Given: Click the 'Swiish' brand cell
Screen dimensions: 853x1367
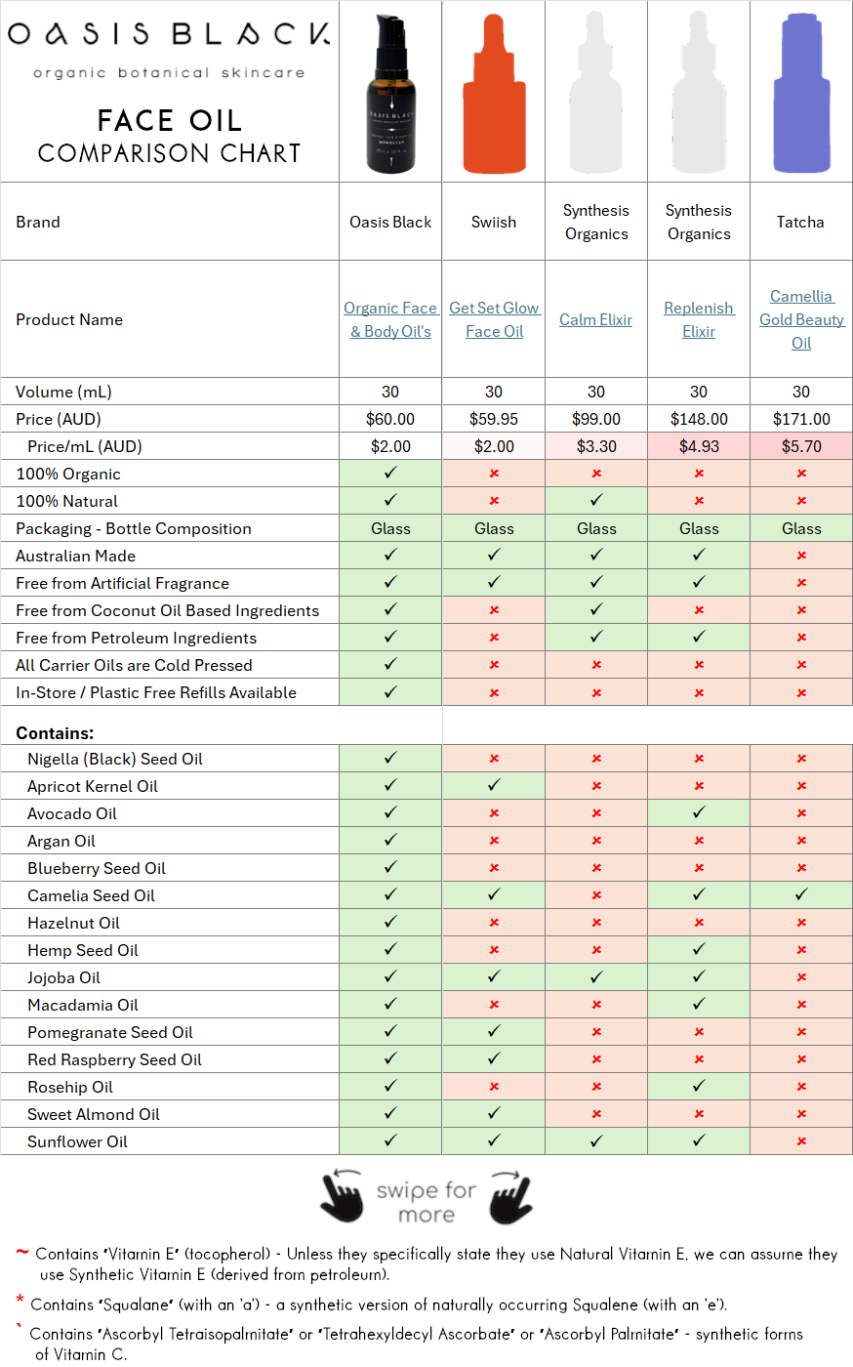Looking at the screenshot, I should point(494,222).
